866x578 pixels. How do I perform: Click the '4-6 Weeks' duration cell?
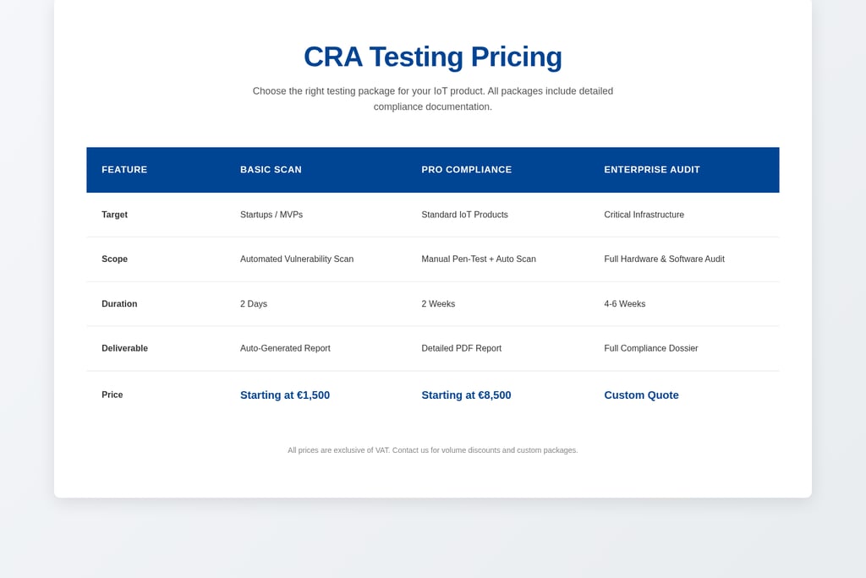pos(624,304)
